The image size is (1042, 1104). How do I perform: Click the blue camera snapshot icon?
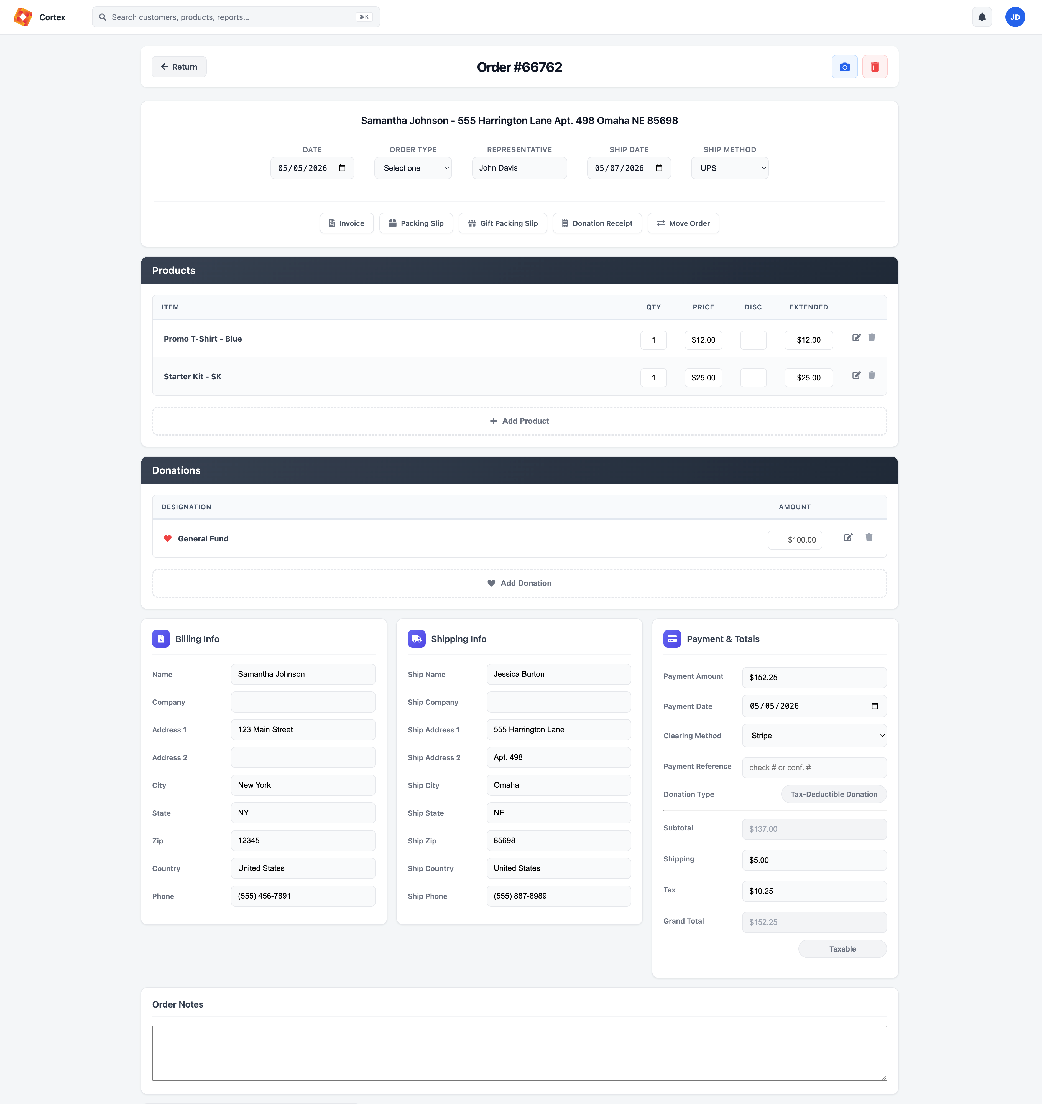click(x=844, y=67)
